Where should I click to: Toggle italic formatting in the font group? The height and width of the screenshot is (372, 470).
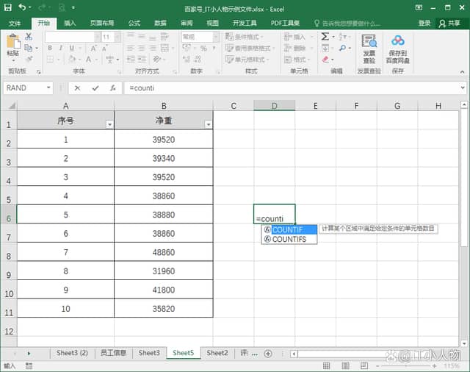tap(60, 49)
